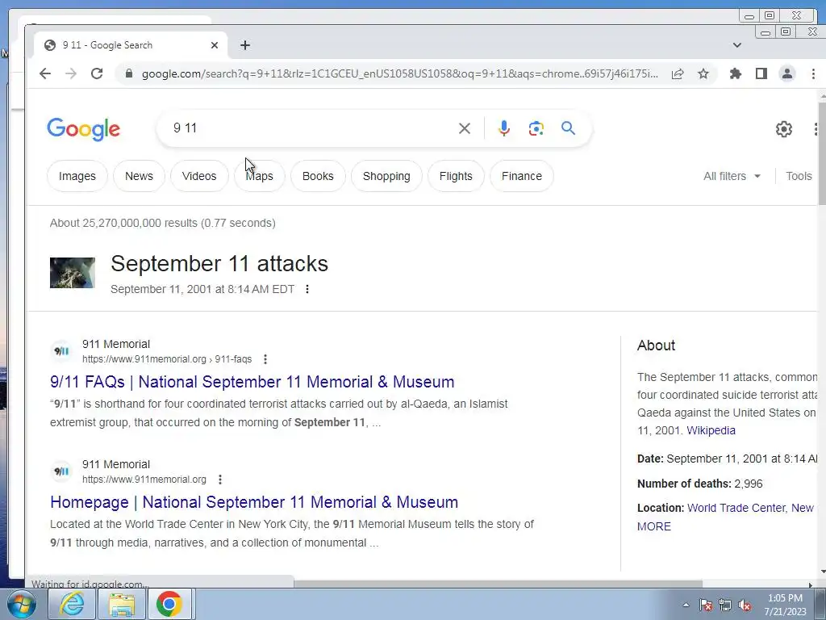Click the September 11 attacks heading
Image resolution: width=826 pixels, height=620 pixels.
tap(219, 264)
